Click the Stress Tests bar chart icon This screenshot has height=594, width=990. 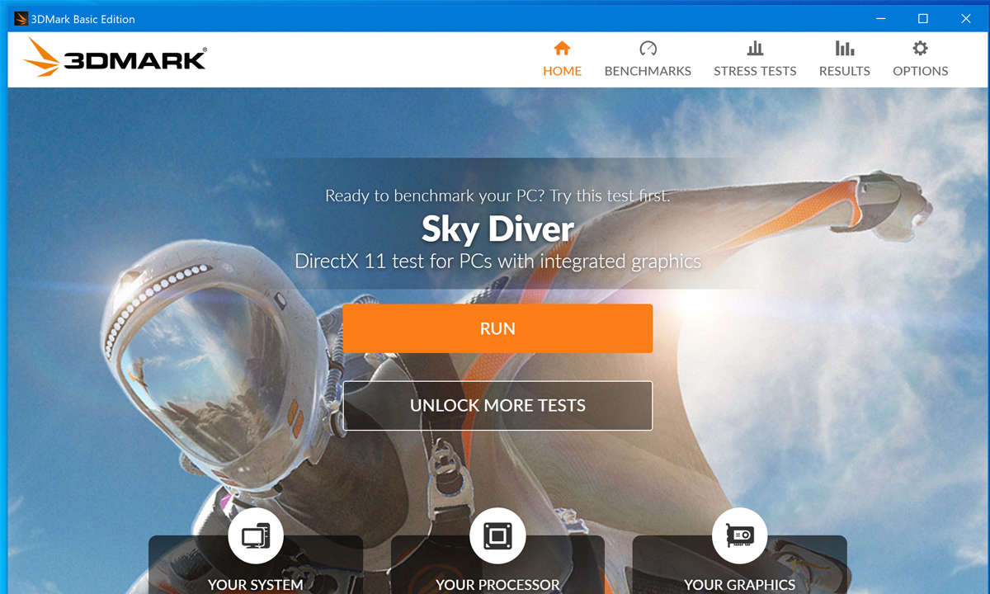[x=755, y=48]
